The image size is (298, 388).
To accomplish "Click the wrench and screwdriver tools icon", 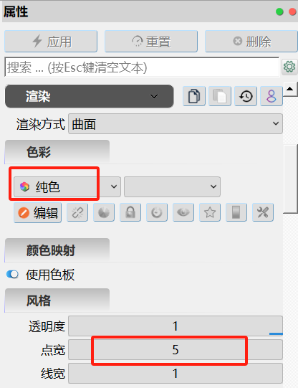I will coord(263,212).
